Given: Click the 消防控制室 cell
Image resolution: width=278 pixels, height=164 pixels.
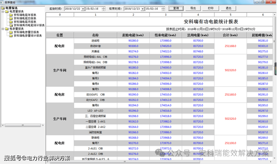Looking at the screenshot, I should [95, 132].
